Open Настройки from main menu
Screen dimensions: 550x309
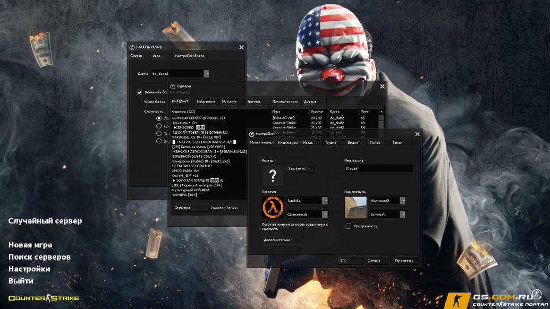tap(29, 269)
